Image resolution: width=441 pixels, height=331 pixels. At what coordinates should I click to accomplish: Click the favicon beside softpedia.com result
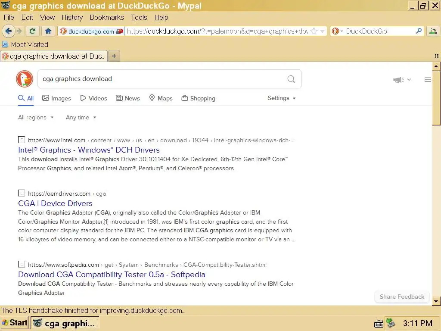pyautogui.click(x=22, y=264)
